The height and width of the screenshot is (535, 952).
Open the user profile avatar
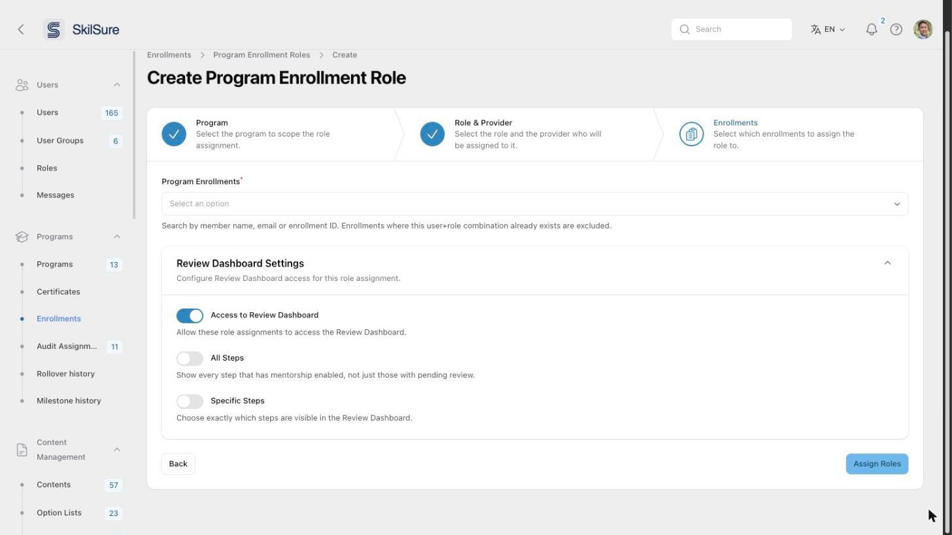point(923,29)
